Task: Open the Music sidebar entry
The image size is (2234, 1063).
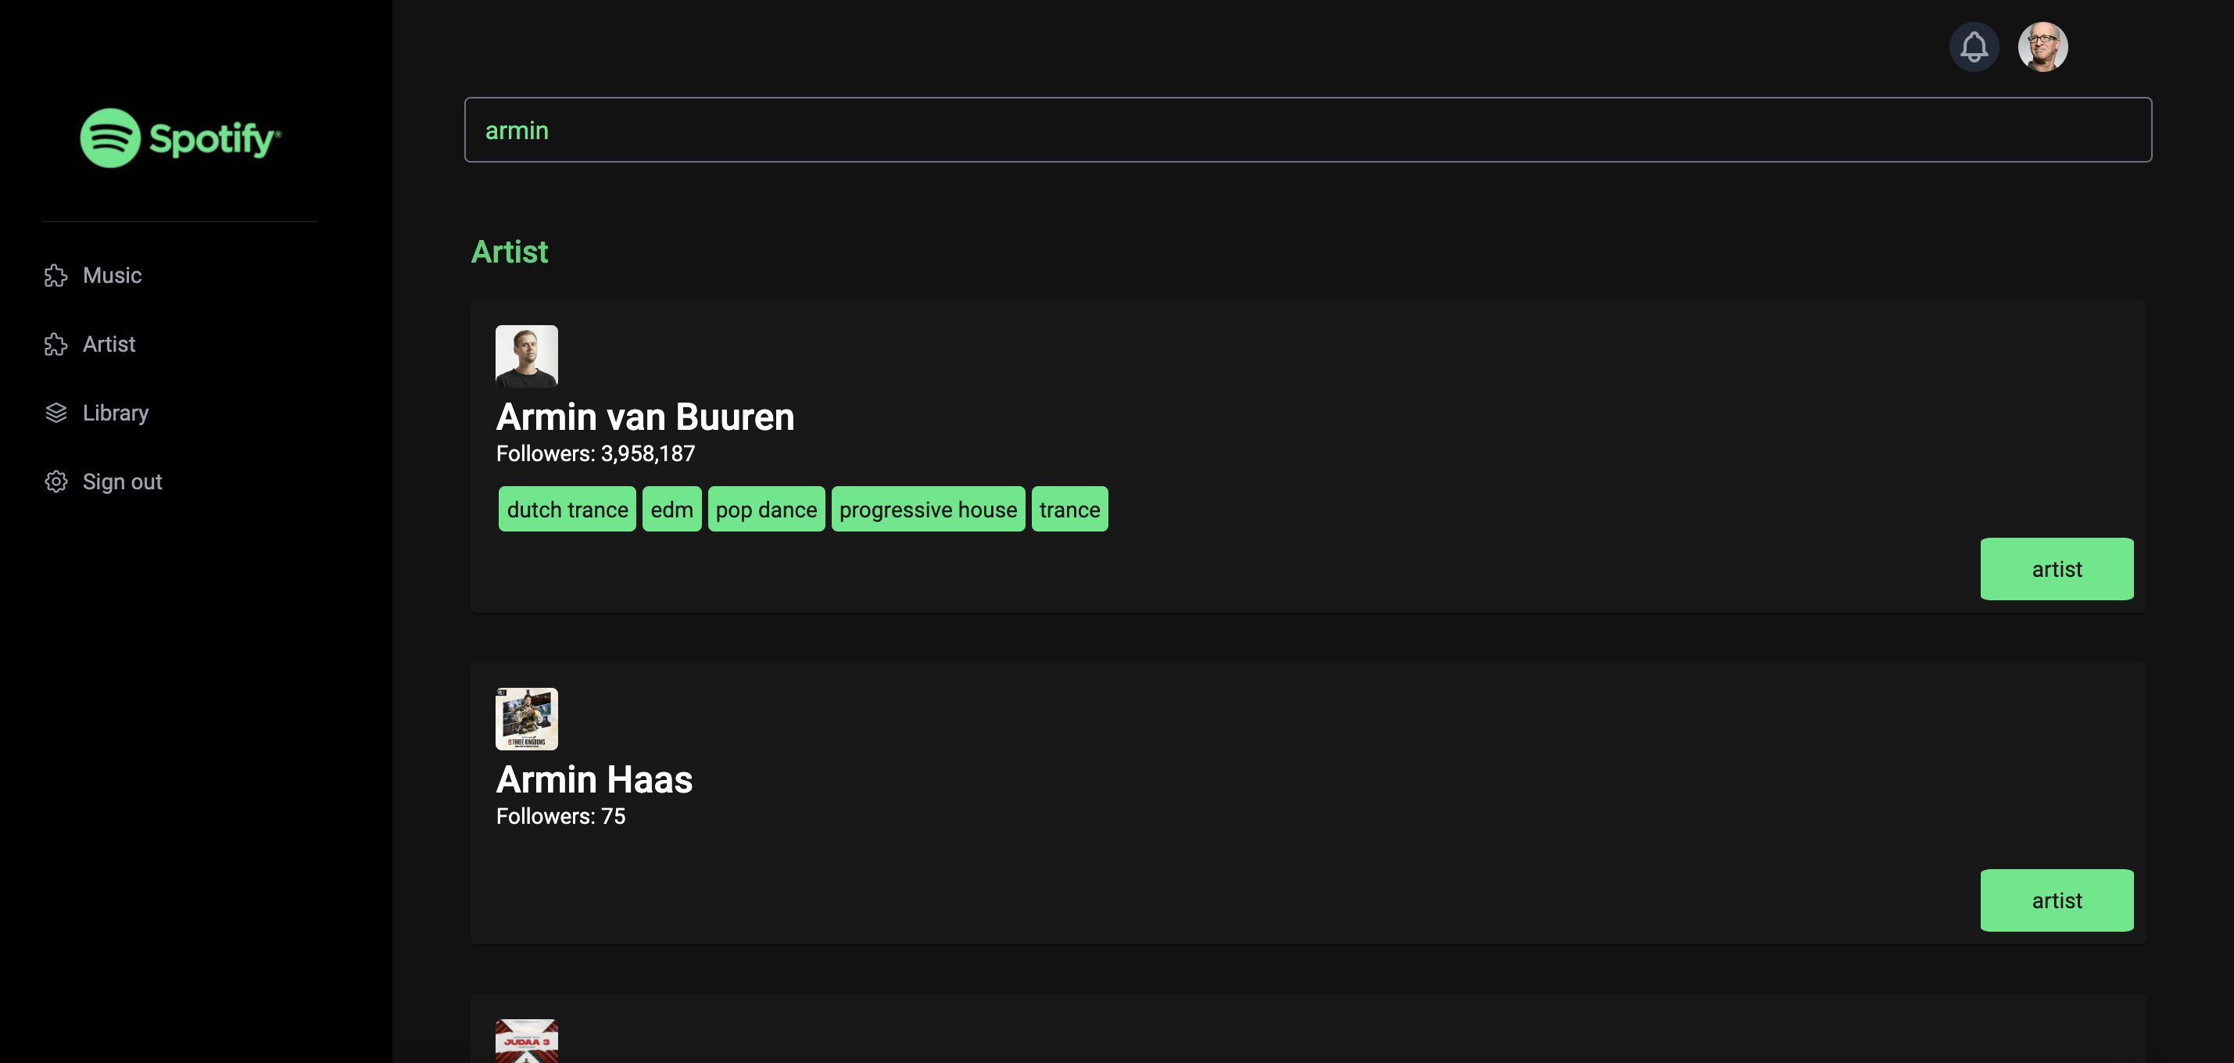Action: tap(112, 276)
